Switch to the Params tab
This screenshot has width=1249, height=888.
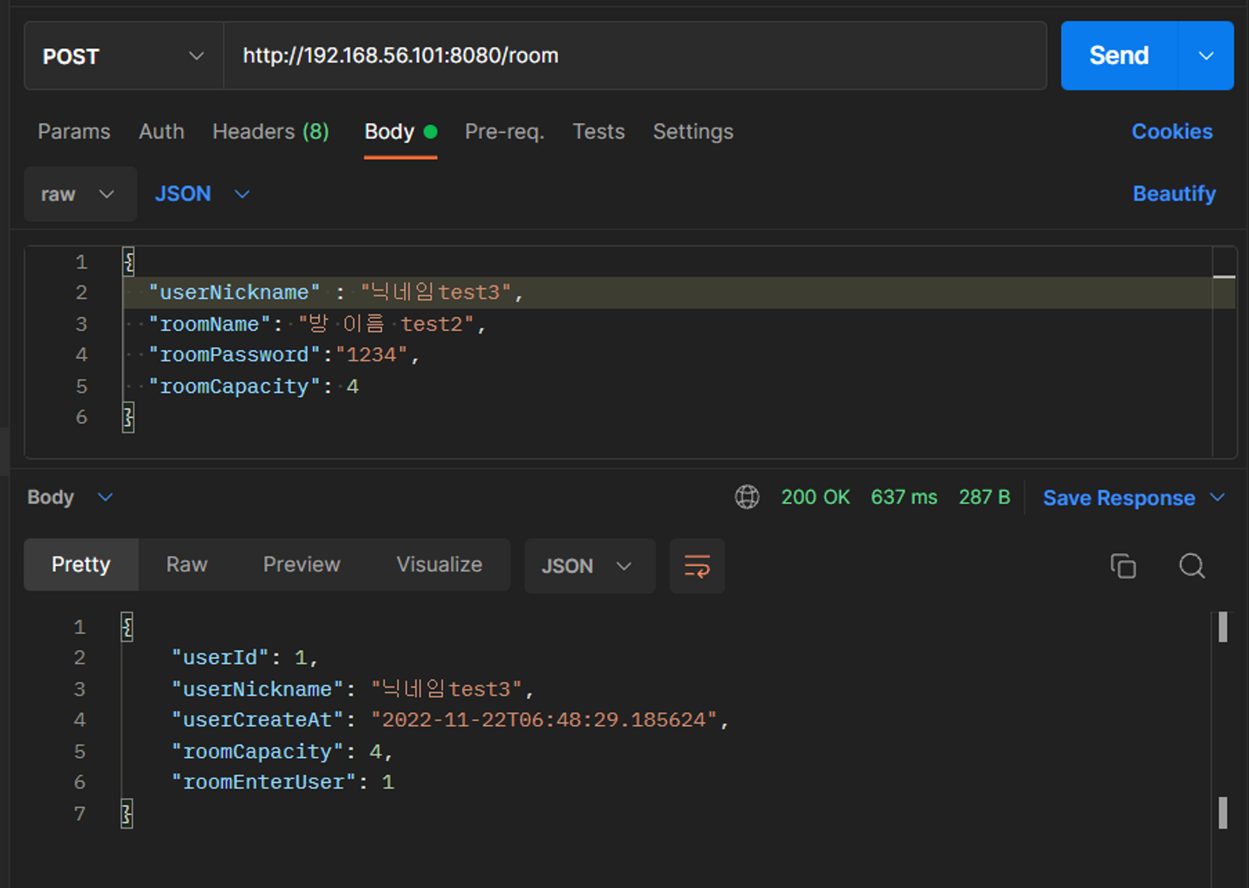coord(74,132)
